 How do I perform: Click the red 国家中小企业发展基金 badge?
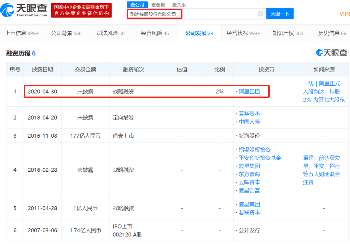[81, 10]
